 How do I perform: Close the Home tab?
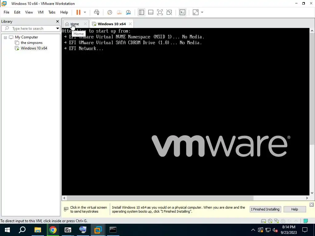[86, 24]
